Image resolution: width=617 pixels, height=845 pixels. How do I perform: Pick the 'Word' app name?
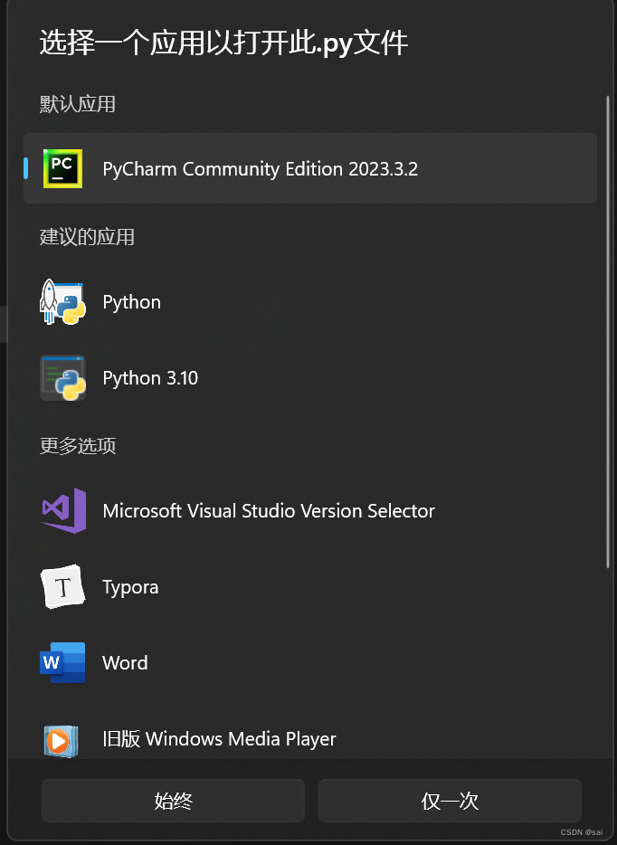tap(125, 662)
